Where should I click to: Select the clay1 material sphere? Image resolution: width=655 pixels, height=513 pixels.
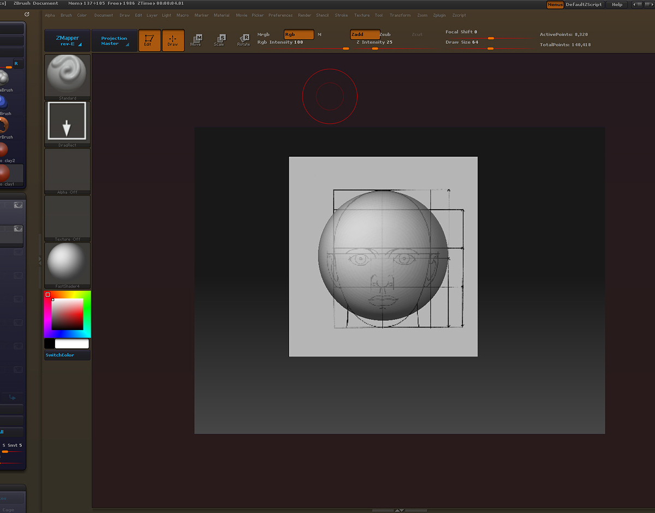(x=4, y=173)
